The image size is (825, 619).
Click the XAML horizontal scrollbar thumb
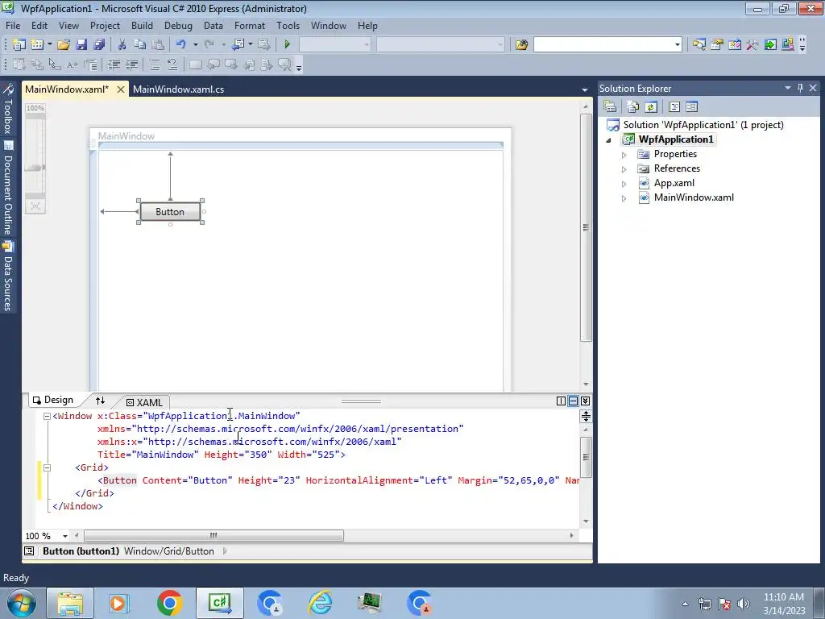click(x=214, y=536)
